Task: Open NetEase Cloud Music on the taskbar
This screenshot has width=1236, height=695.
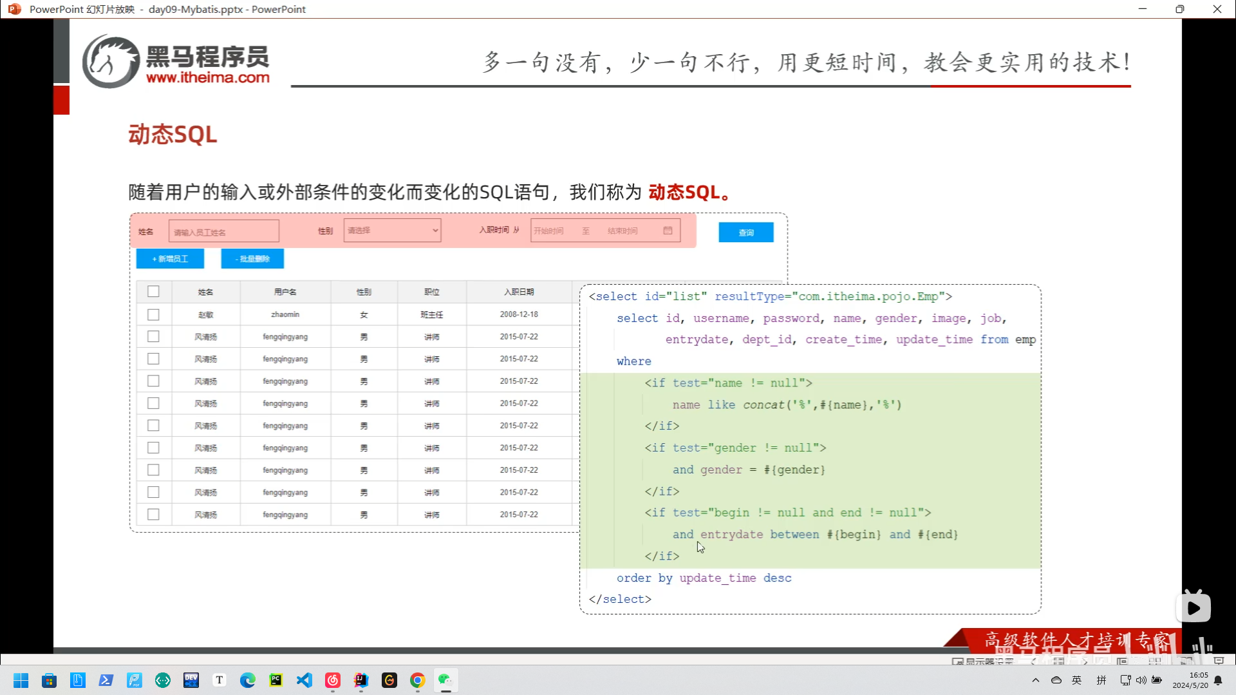Action: [x=333, y=680]
